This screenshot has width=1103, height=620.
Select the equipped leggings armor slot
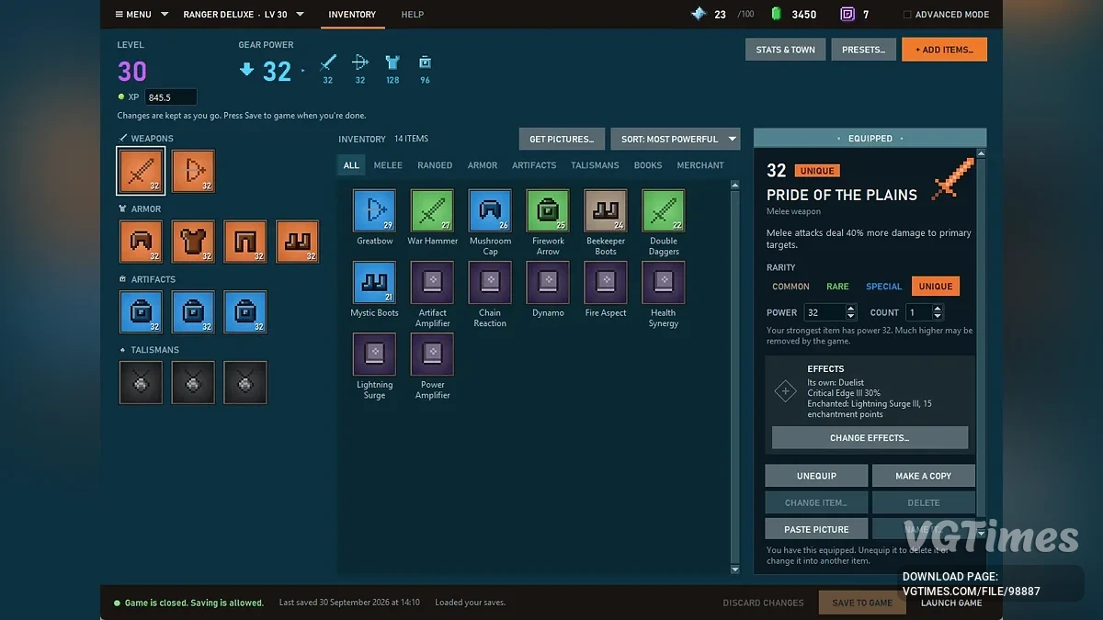click(x=245, y=242)
